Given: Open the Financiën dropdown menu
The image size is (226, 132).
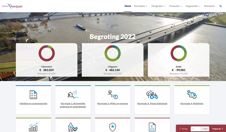Looking at the screenshot, I should [x=175, y=6].
